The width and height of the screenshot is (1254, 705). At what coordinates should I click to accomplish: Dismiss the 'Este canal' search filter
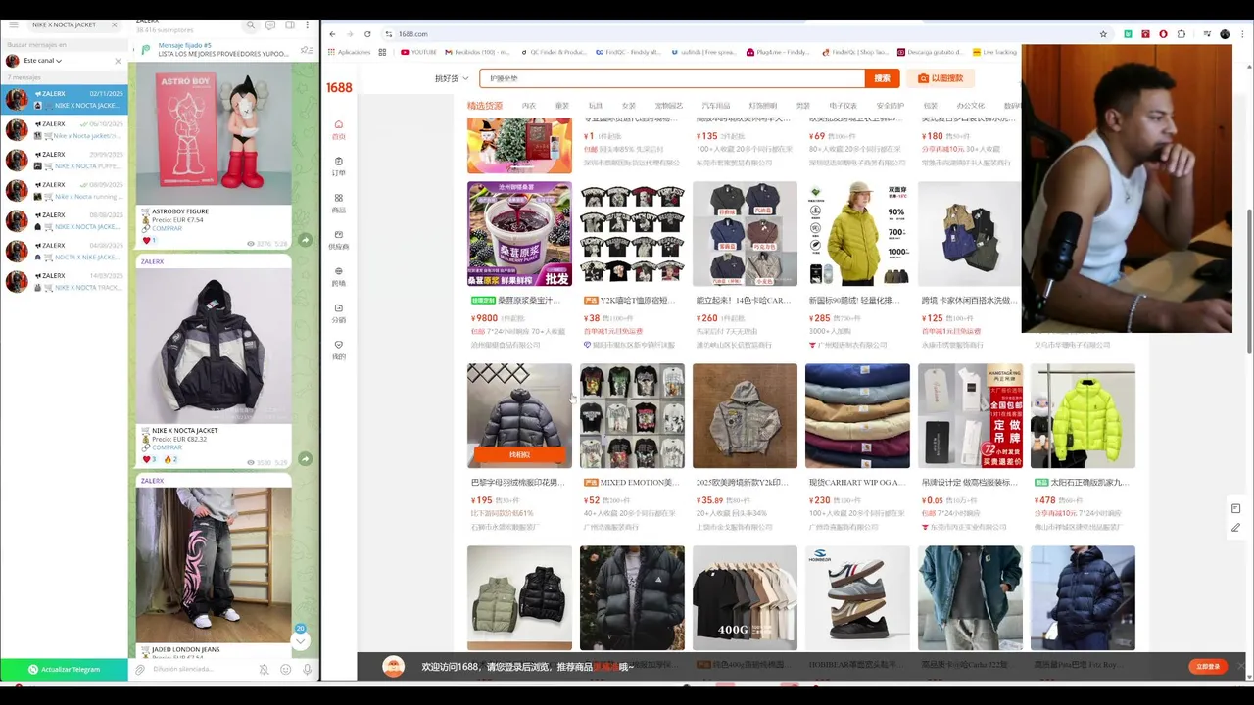click(119, 61)
